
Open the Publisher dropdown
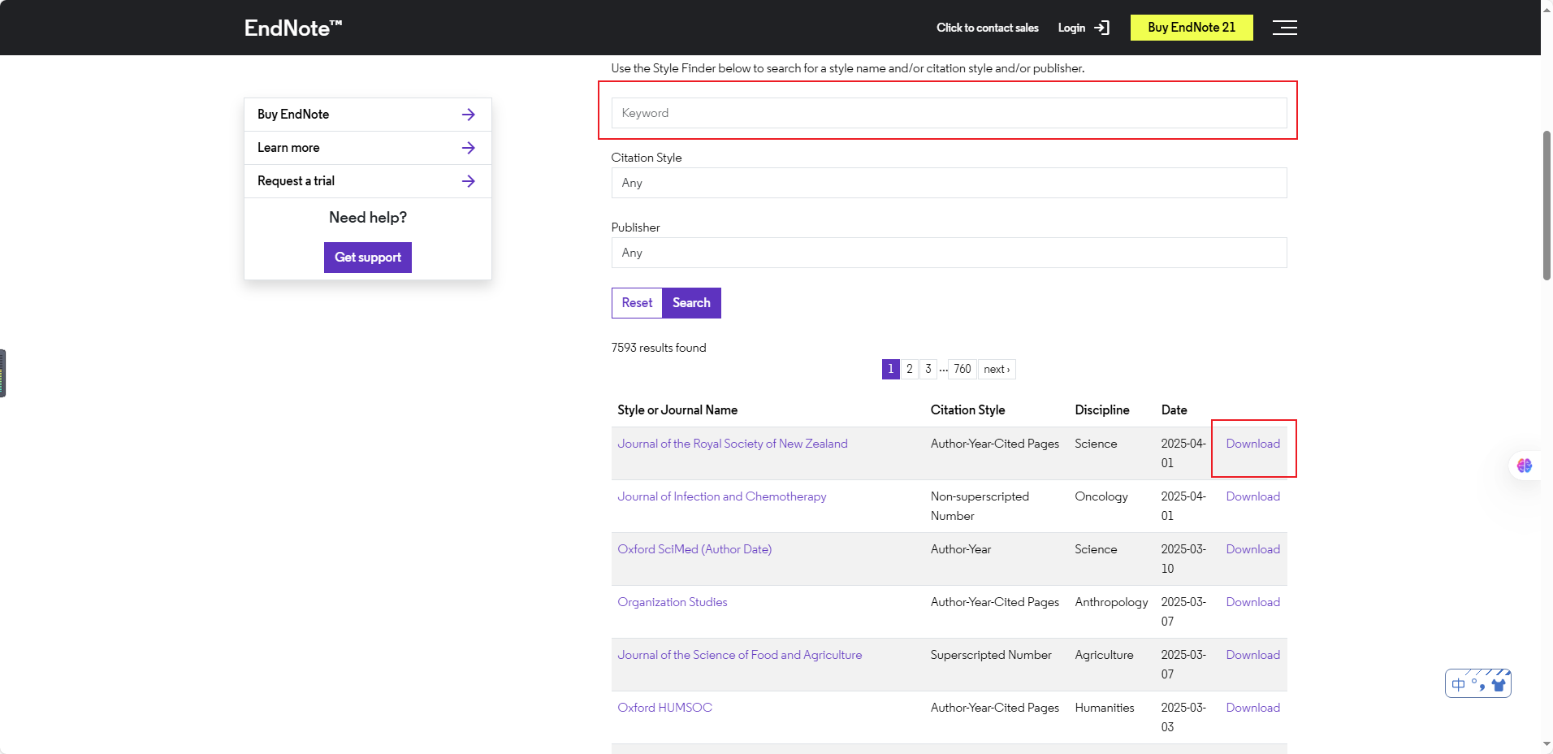949,253
